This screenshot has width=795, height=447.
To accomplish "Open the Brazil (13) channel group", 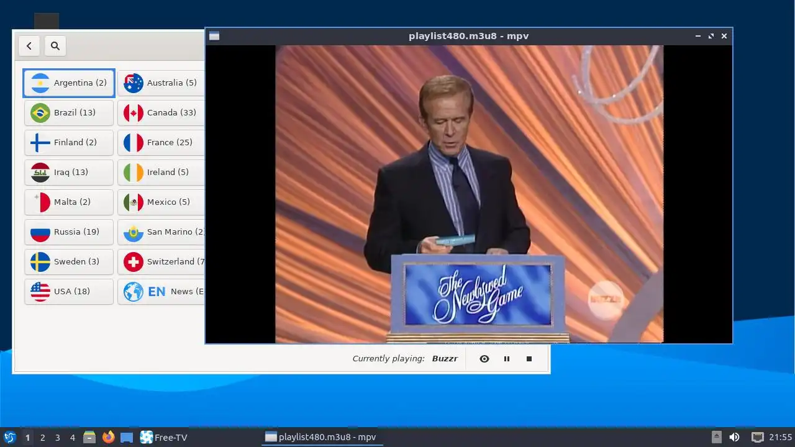I will pos(69,112).
